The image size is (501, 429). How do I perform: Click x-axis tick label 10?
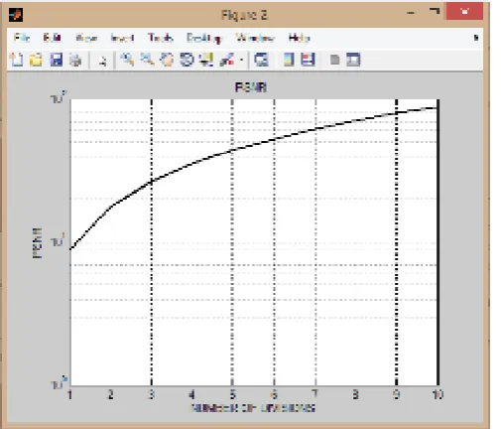point(438,394)
